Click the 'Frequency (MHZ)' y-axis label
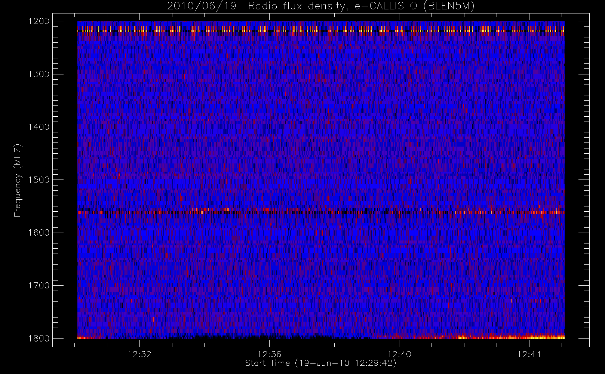Image resolution: width=605 pixels, height=374 pixels. [x=17, y=181]
